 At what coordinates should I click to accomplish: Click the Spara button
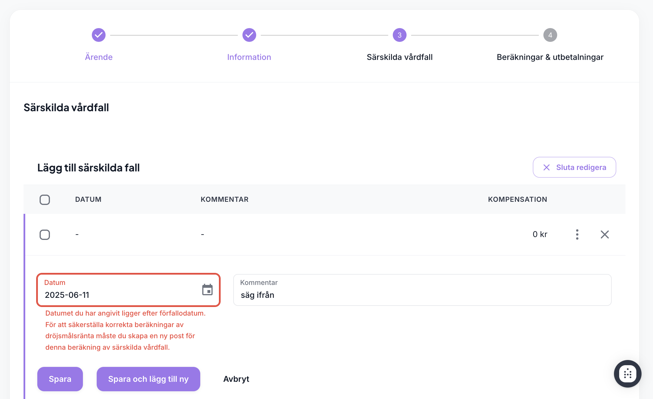[60, 379]
